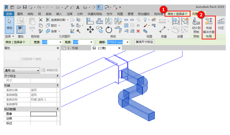Select the Align tool in Modify panel
Screen dimensions: 230x135
tap(90, 21)
